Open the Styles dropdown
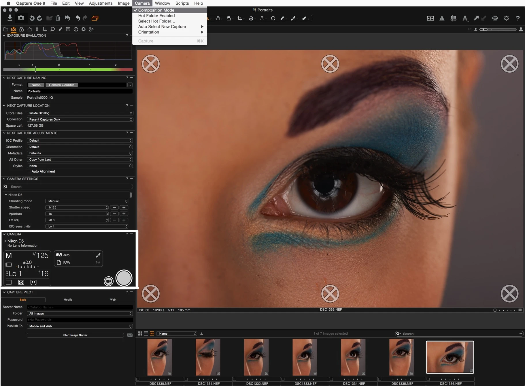 [80, 166]
